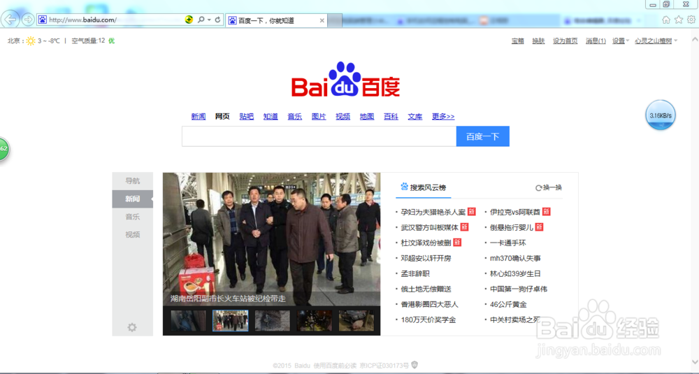699x374 pixels.
Task: Open hot search 林心如39岁生日
Action: coord(515,274)
